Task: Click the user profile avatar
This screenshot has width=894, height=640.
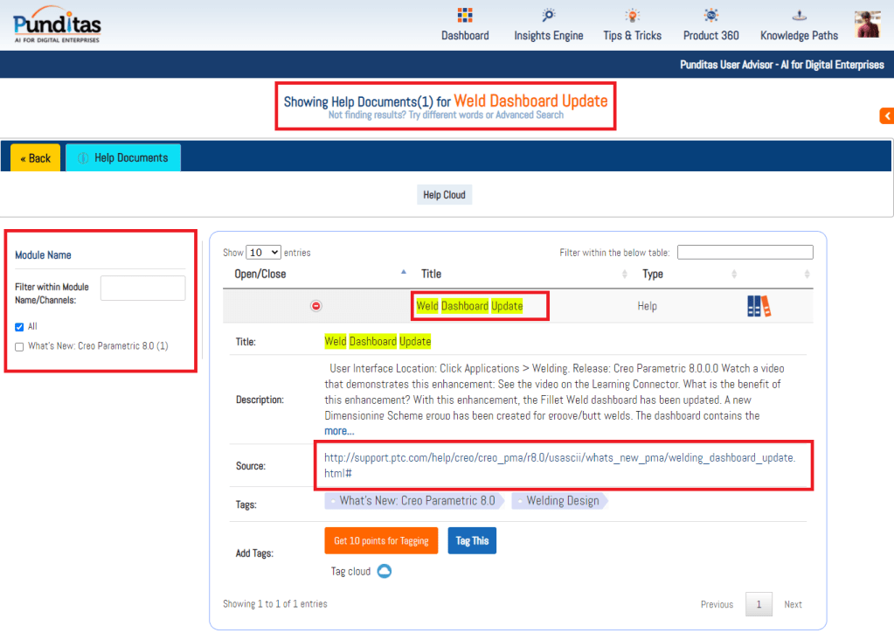Action: click(x=868, y=24)
